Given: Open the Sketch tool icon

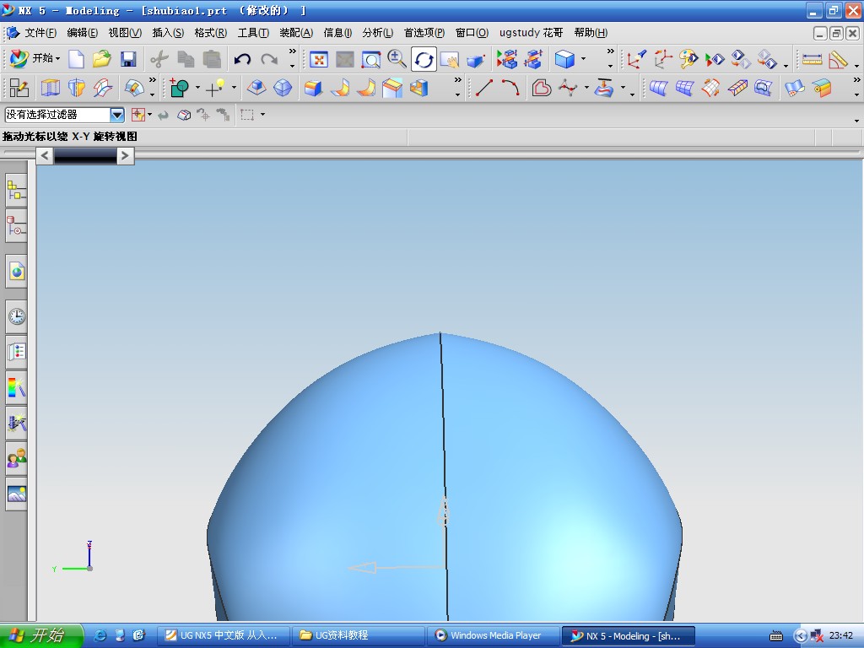Looking at the screenshot, I should (19, 88).
